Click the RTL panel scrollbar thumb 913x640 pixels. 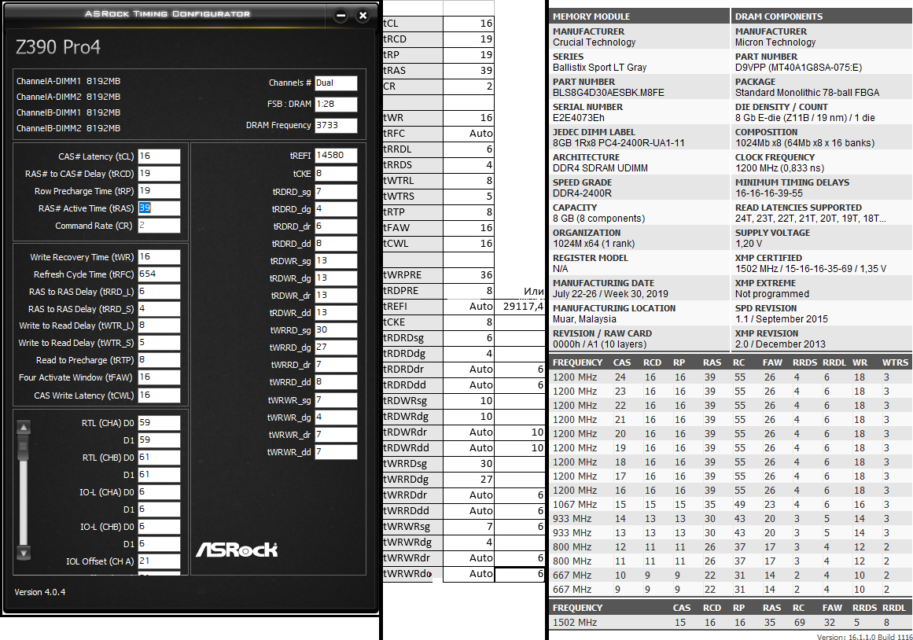tap(24, 447)
